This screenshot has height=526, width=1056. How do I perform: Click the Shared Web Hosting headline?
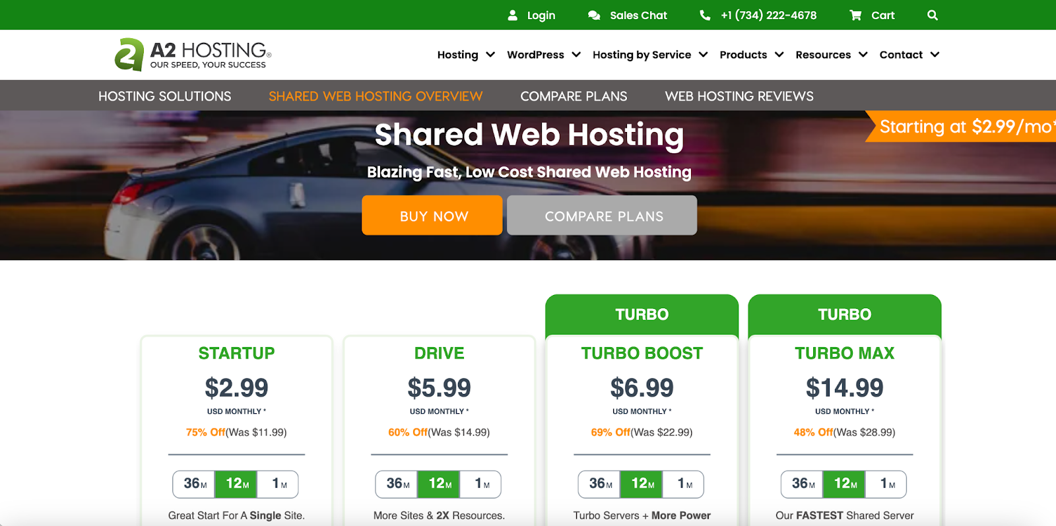[529, 135]
